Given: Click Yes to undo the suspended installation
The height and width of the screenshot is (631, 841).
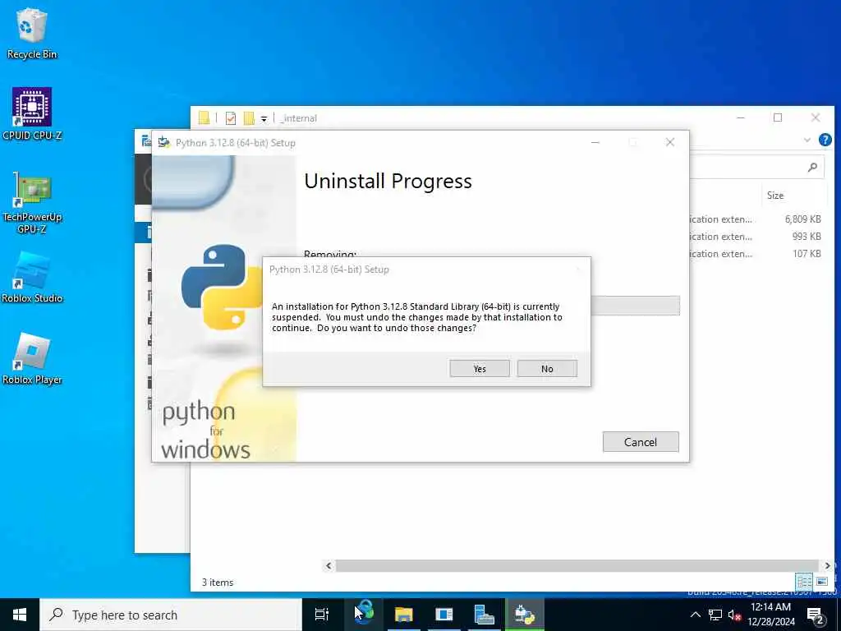Looking at the screenshot, I should pos(480,369).
